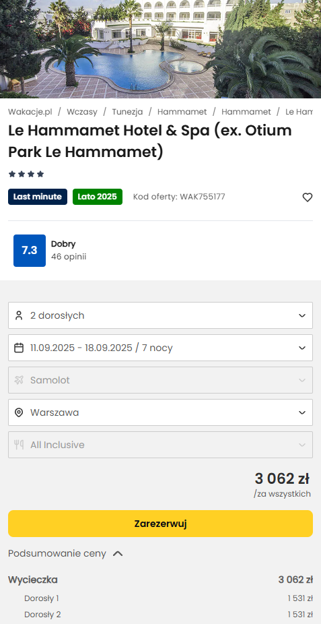Image resolution: width=321 pixels, height=624 pixels.
Task: Collapse the Podsumowanie ceny section
Action: (65, 553)
